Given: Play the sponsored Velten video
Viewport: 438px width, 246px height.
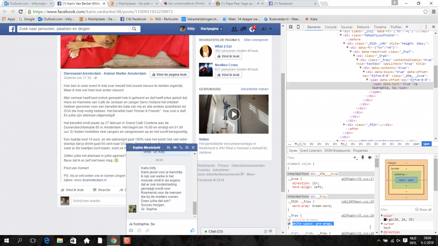Looking at the screenshot, I should point(233,114).
